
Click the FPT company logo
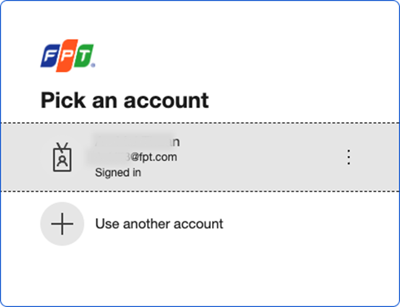(x=67, y=56)
